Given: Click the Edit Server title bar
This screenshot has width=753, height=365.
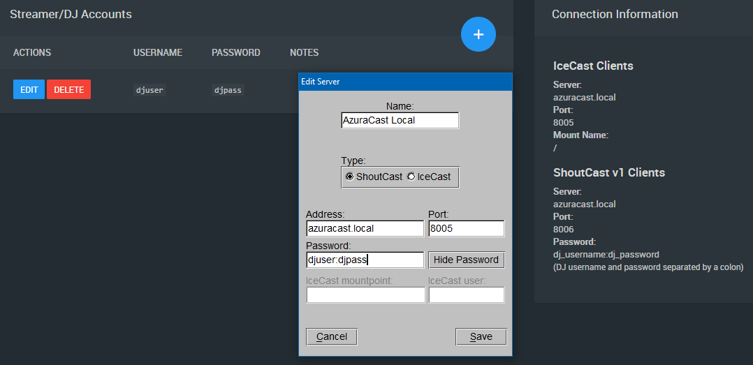Looking at the screenshot, I should 405,82.
